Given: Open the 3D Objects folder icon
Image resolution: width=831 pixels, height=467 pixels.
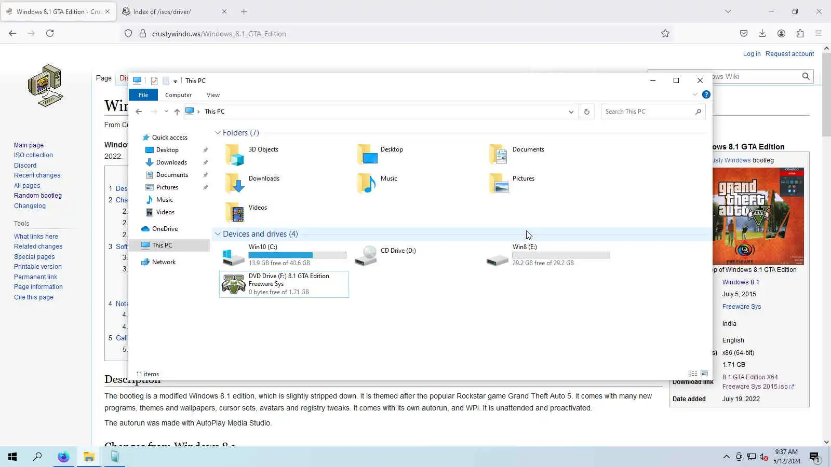Looking at the screenshot, I should pyautogui.click(x=235, y=155).
